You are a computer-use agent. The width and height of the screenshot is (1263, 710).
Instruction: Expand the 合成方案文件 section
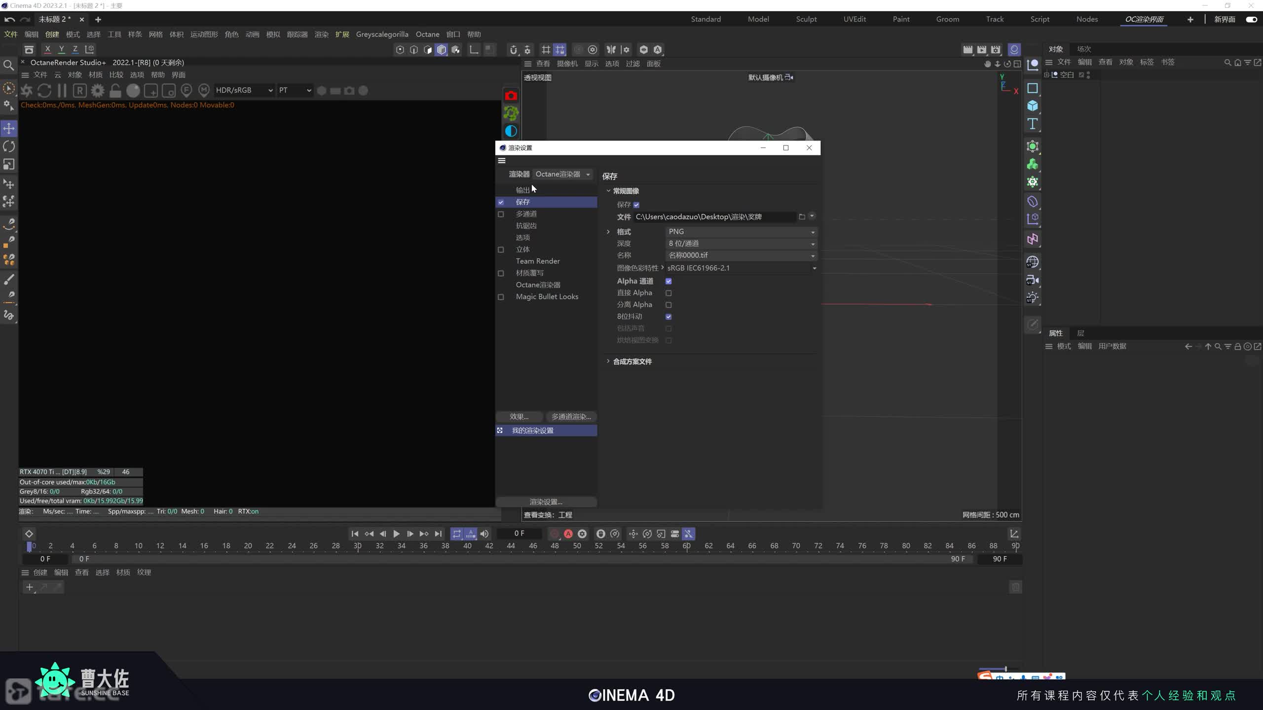608,361
